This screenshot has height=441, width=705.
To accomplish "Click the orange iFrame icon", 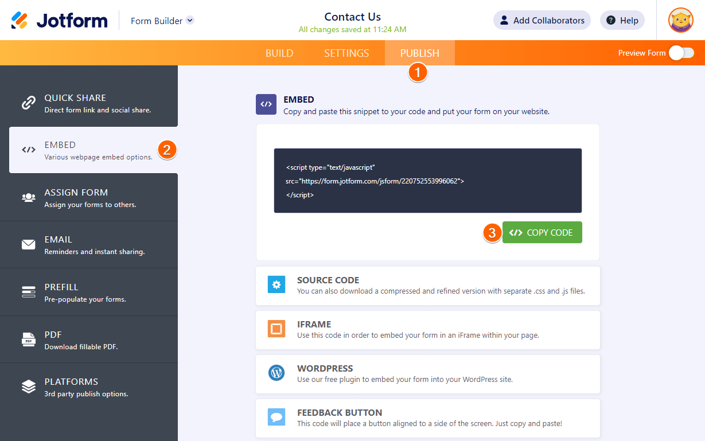I will pyautogui.click(x=276, y=329).
